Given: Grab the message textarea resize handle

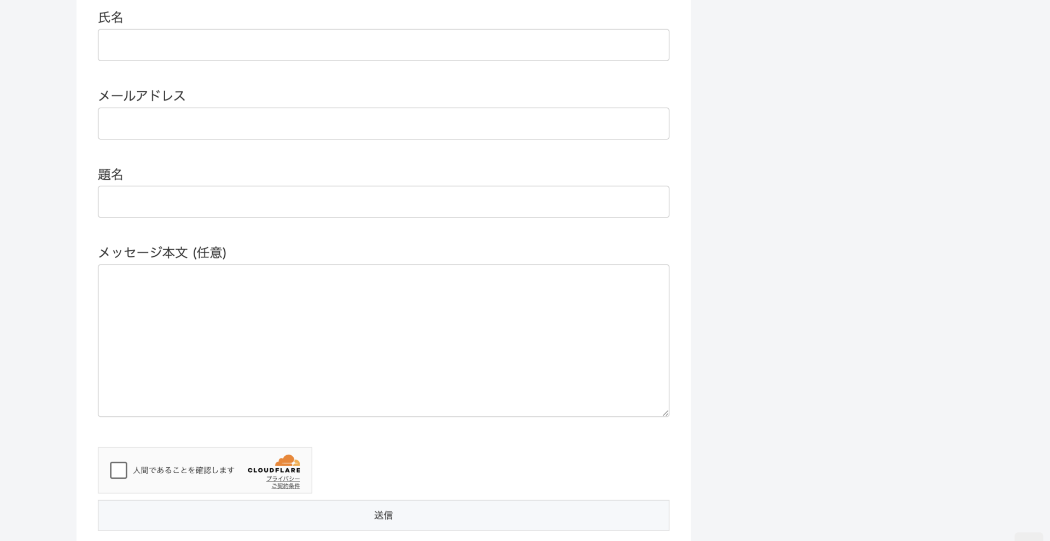Looking at the screenshot, I should pyautogui.click(x=665, y=413).
